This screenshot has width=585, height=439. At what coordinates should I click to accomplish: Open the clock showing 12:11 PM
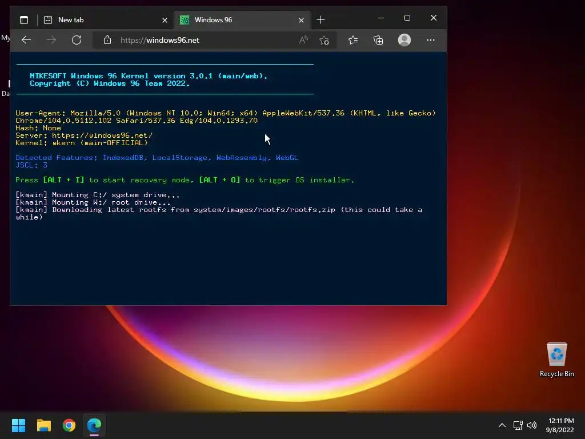point(560,425)
